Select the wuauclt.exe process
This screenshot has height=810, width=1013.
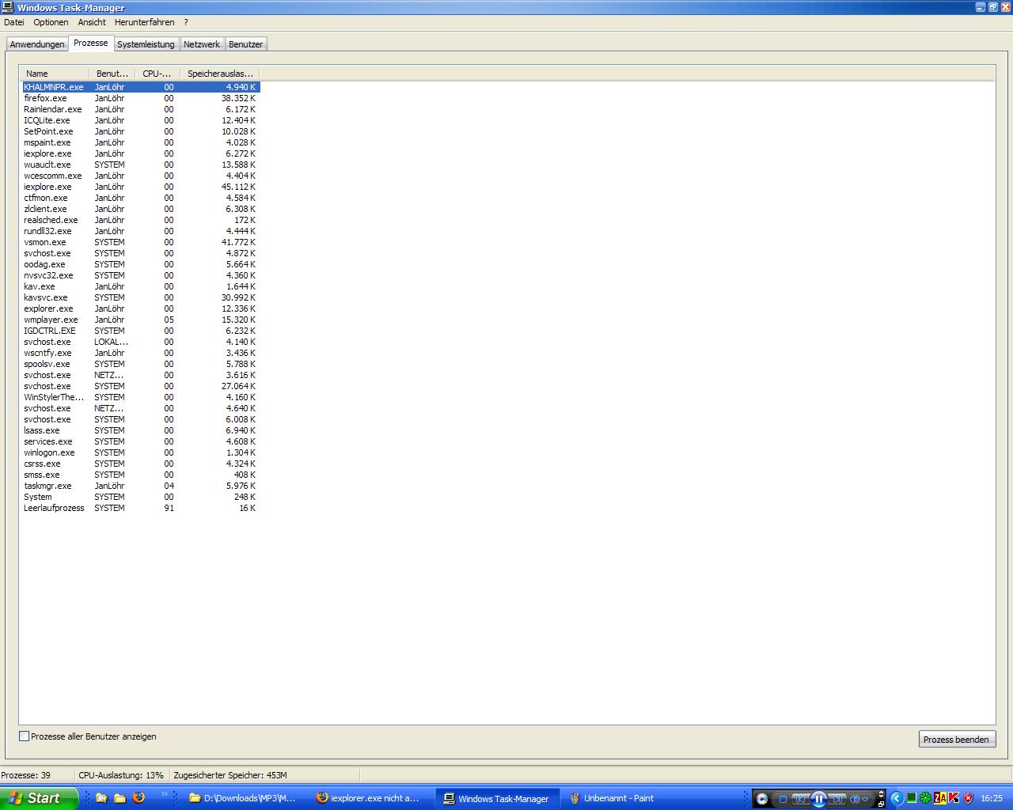pos(141,165)
